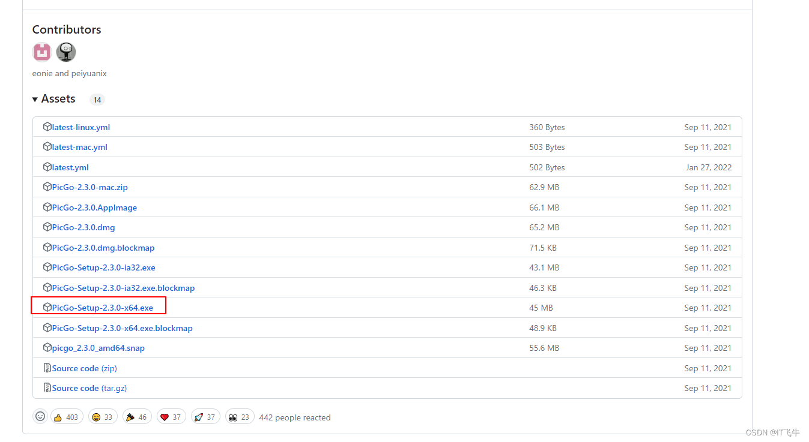809x442 pixels.
Task: Download PicGo-2.3.0.dmg
Action: pos(83,227)
